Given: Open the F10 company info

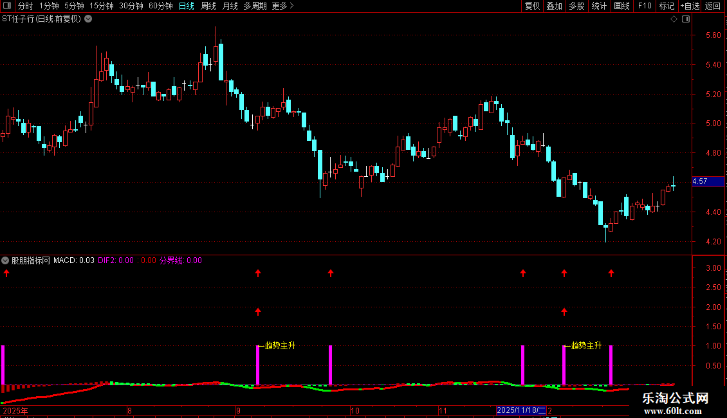Looking at the screenshot, I should 645,6.
